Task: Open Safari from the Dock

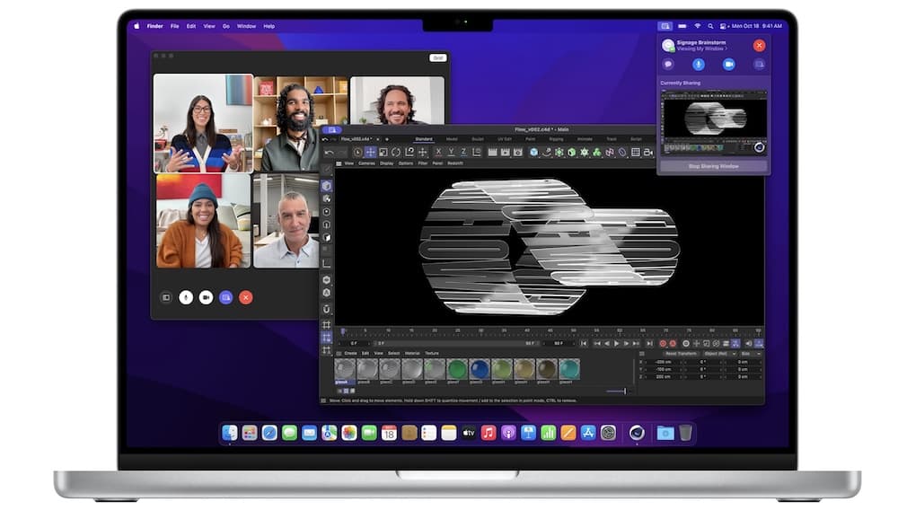Action: point(269,433)
